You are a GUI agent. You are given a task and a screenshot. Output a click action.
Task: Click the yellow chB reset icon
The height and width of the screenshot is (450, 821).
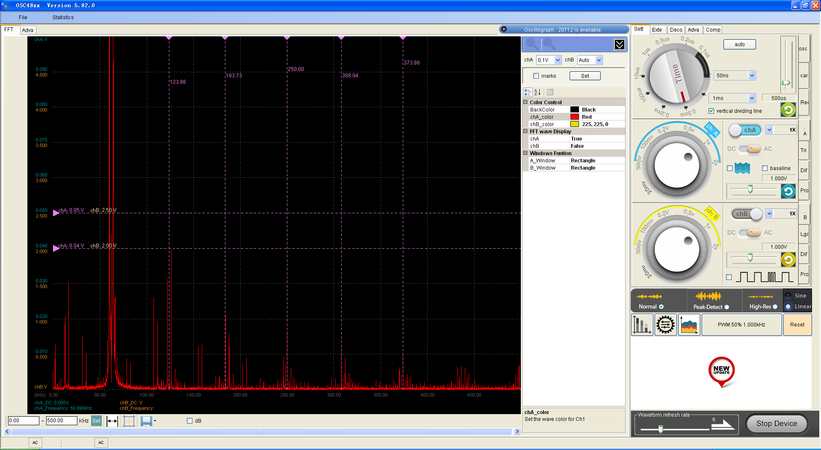click(788, 259)
